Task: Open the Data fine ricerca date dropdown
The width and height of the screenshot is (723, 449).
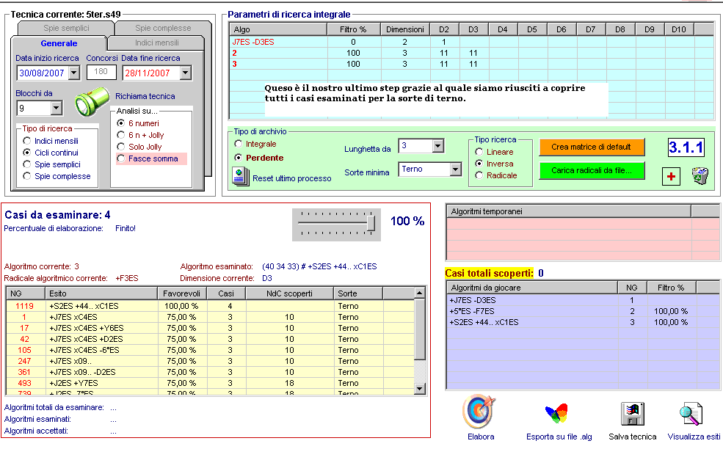Action: (186, 73)
